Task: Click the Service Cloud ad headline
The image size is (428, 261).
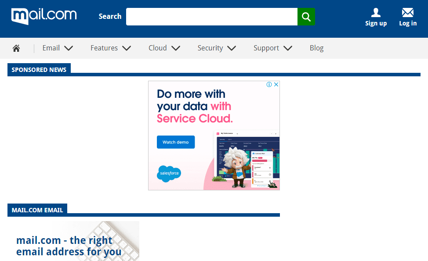Action: click(x=195, y=106)
